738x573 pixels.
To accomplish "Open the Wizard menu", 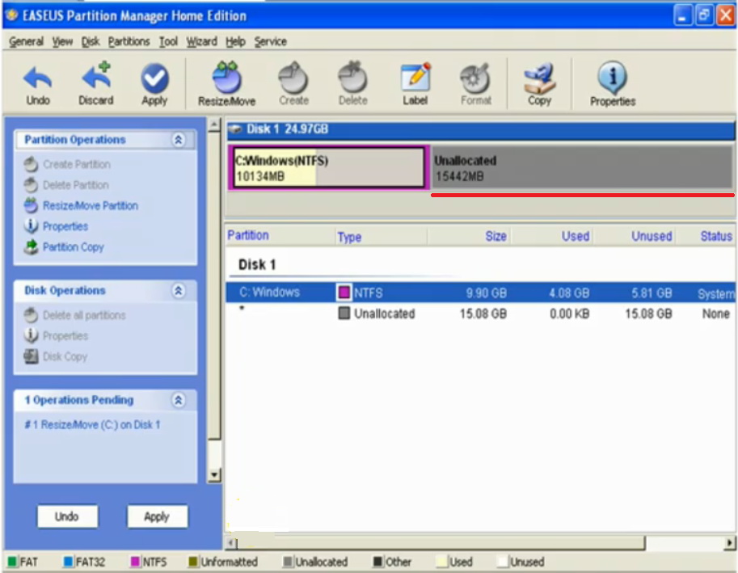I will tap(201, 41).
